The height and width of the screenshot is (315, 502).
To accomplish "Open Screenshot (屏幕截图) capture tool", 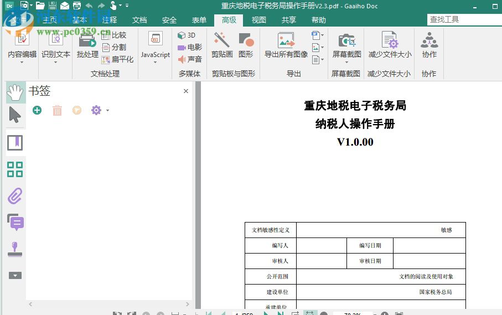I will pyautogui.click(x=346, y=45).
